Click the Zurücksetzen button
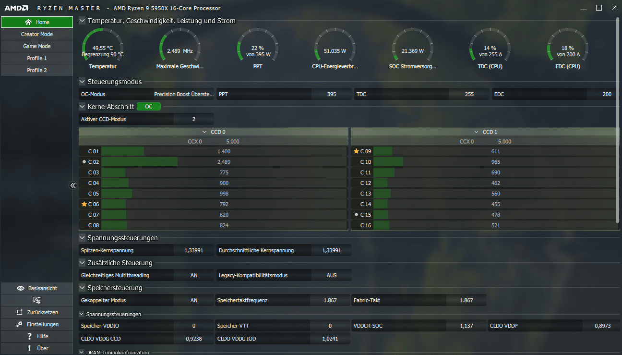This screenshot has width=622, height=355. [x=37, y=312]
